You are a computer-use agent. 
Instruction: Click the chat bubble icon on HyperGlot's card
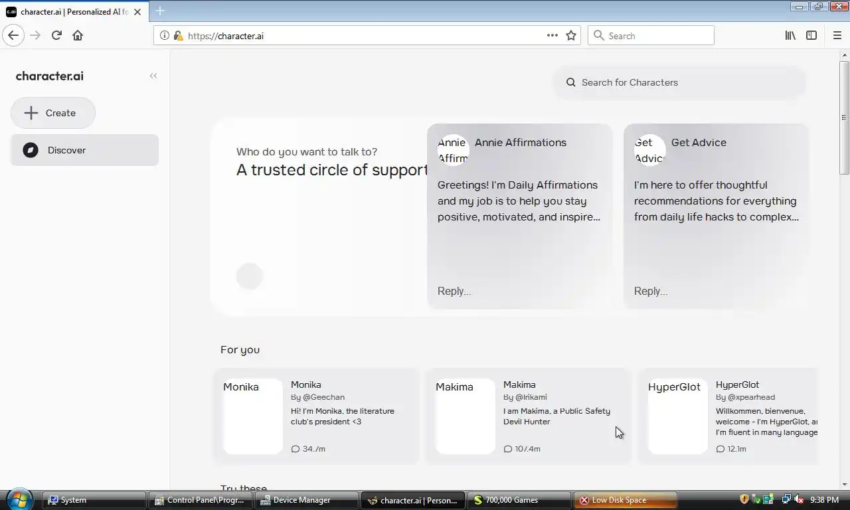pyautogui.click(x=721, y=449)
